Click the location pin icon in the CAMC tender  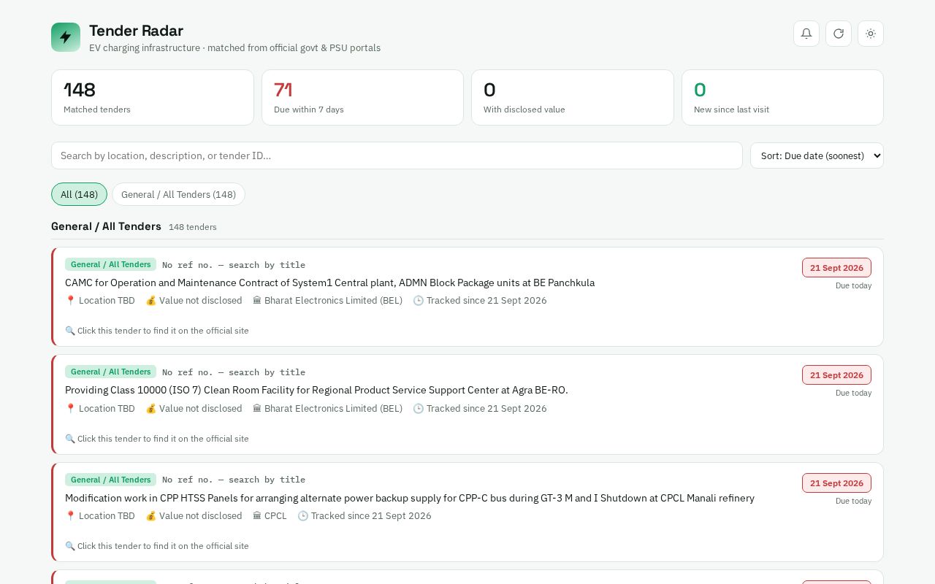pos(70,301)
